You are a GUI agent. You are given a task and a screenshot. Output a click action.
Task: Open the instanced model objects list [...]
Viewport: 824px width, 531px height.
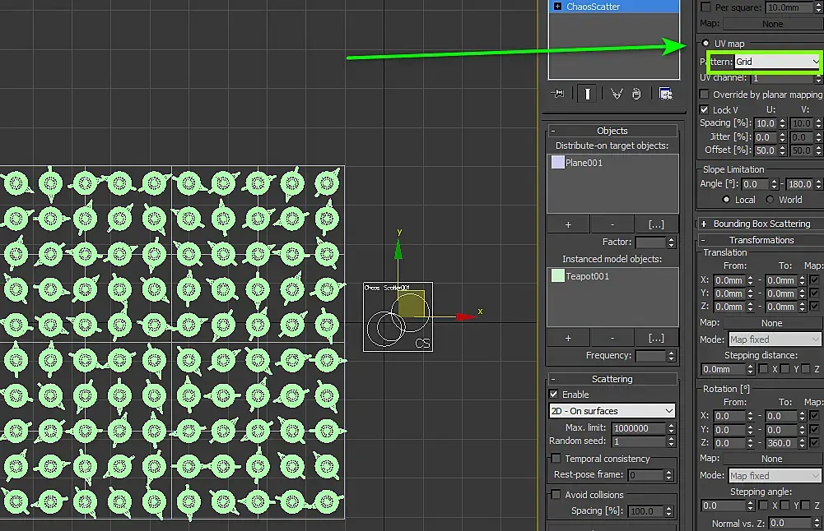[656, 338]
